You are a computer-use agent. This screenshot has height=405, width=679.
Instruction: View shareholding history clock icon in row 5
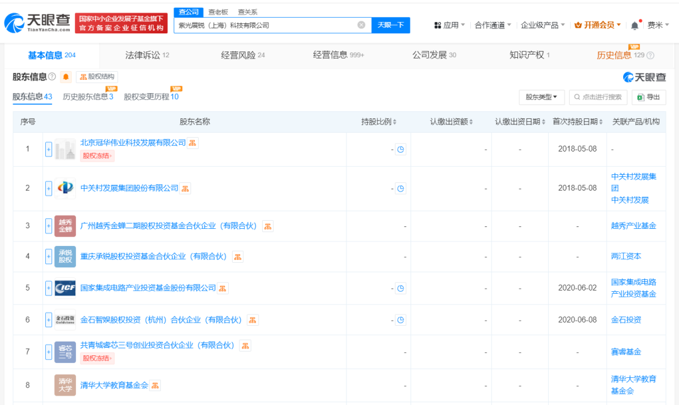point(400,288)
